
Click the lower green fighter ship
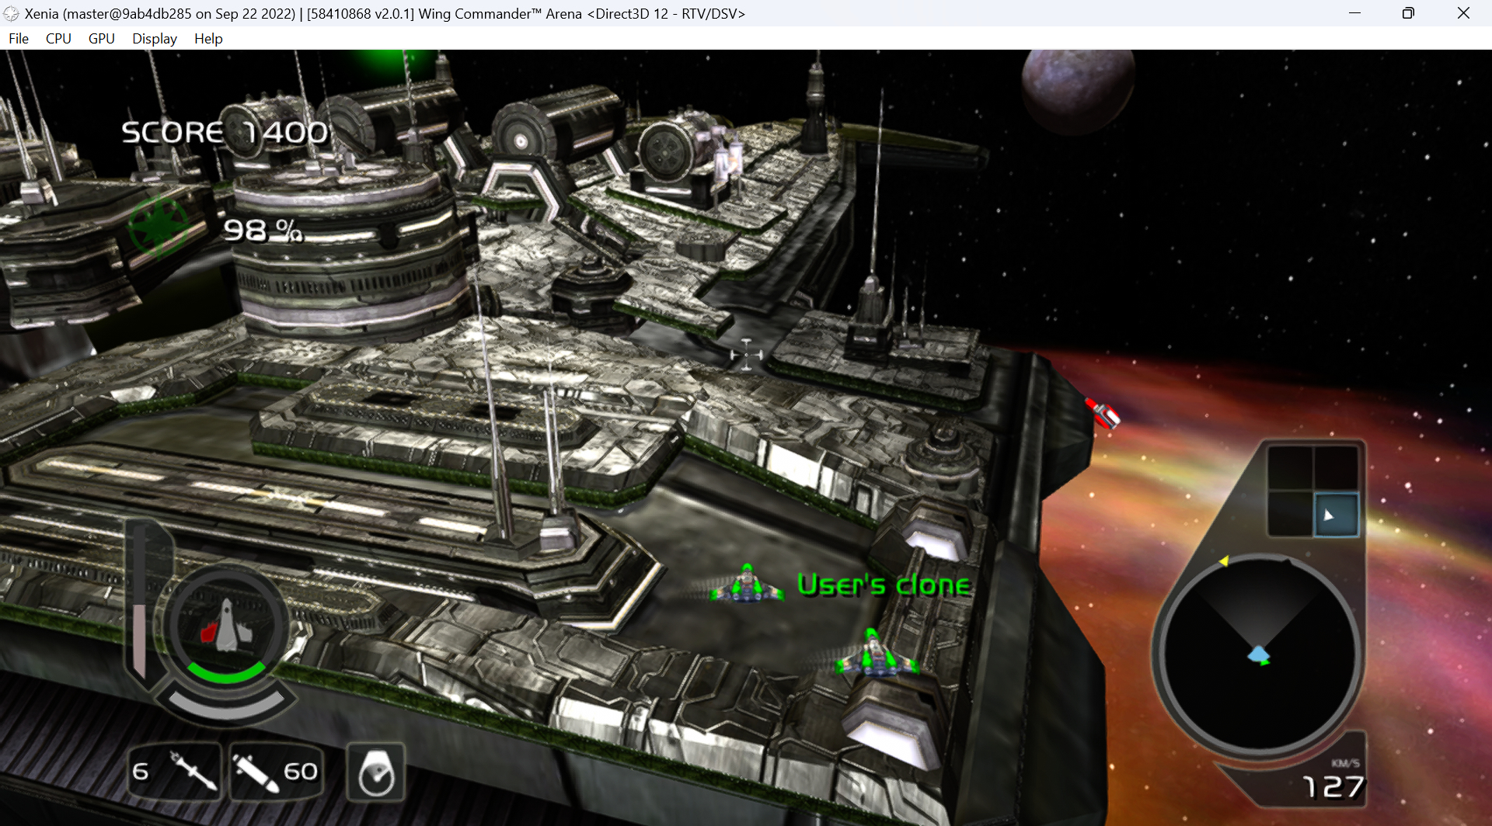pyautogui.click(x=877, y=654)
